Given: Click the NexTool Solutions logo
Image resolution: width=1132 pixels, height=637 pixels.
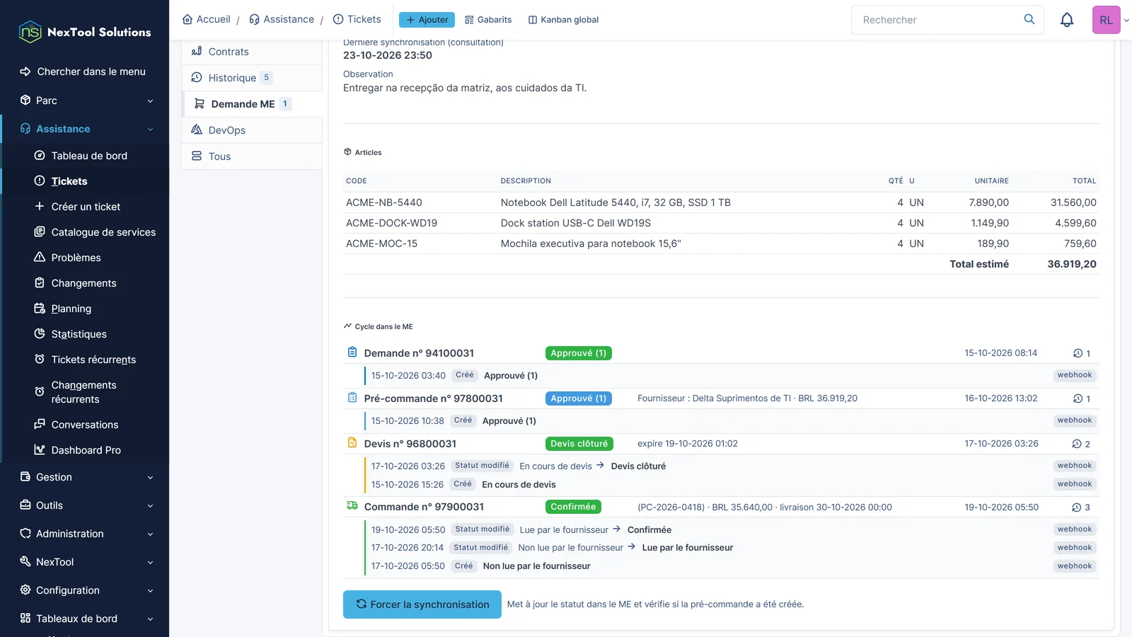Looking at the screenshot, I should [85, 32].
